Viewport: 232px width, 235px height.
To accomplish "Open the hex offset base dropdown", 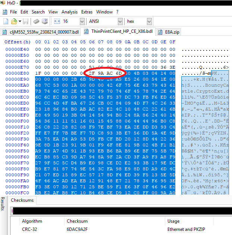I will (x=149, y=22).
